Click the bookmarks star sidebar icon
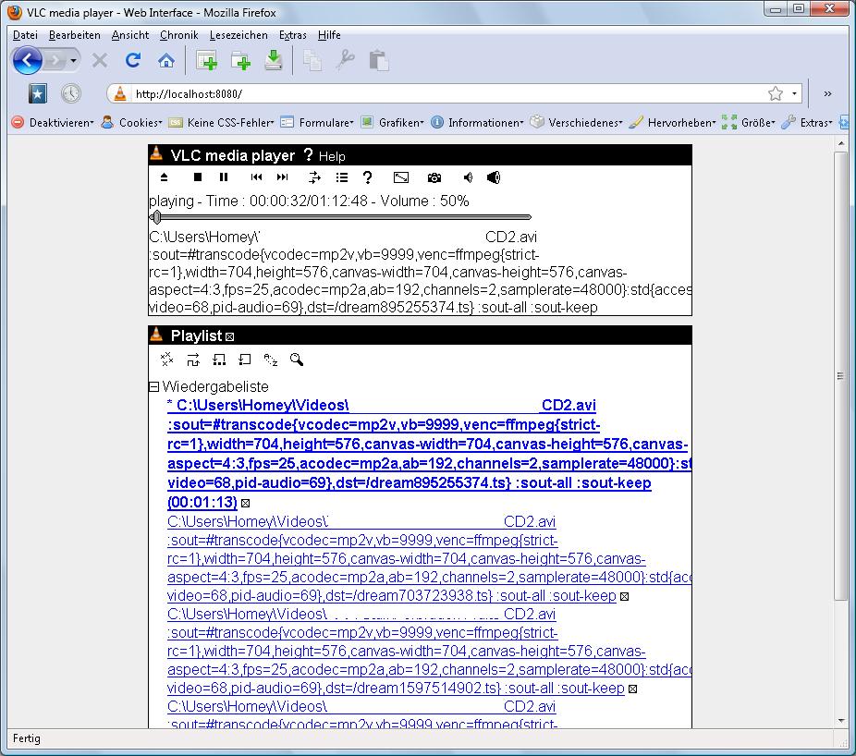This screenshot has width=856, height=756. click(37, 94)
